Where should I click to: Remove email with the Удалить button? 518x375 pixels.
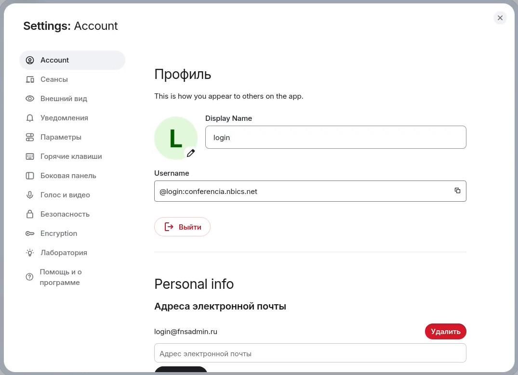(x=445, y=331)
